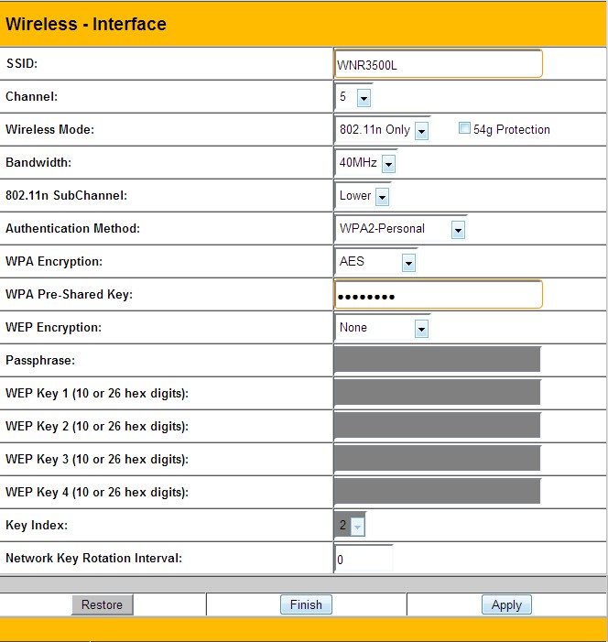608x642 pixels.
Task: Click the Finish button
Action: coord(306,604)
